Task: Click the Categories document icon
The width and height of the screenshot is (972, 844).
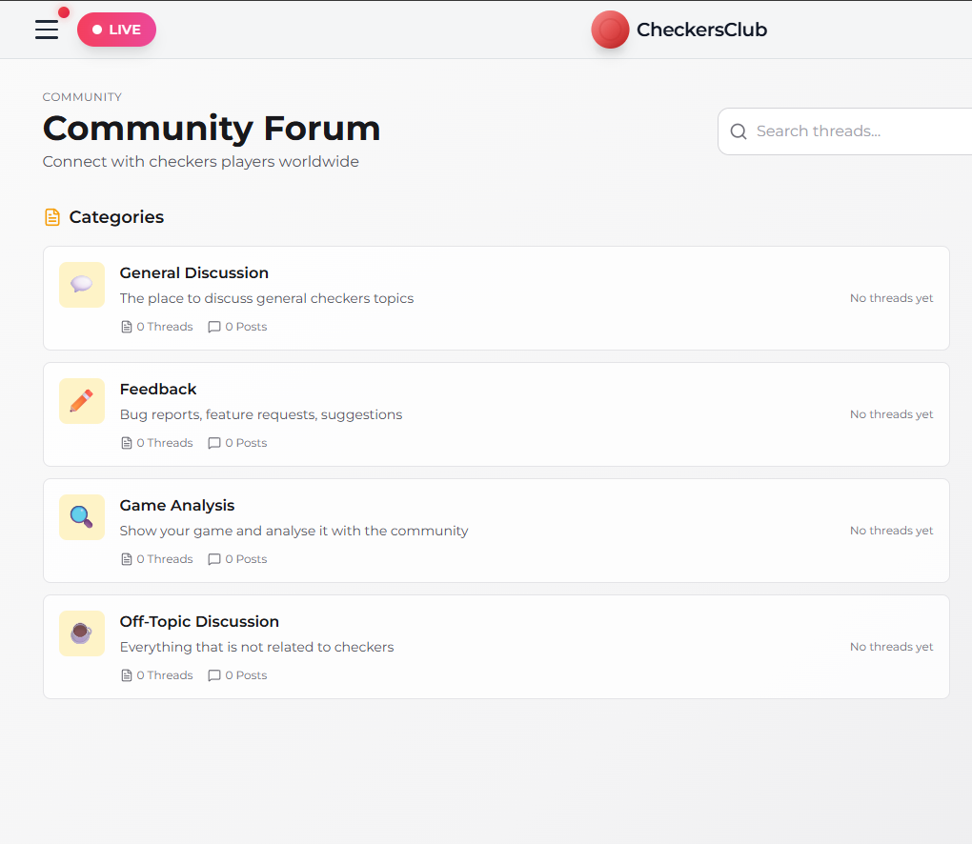Action: (x=52, y=216)
